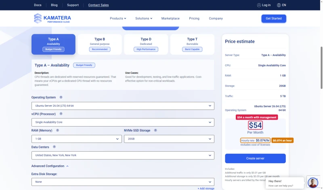Click the Type A – Availability server type value
Screen dimensions: 323x190
point(273,55)
